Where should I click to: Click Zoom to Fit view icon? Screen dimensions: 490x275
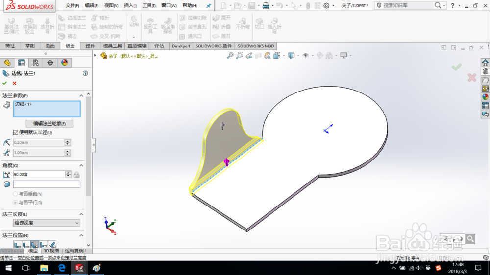(230, 56)
